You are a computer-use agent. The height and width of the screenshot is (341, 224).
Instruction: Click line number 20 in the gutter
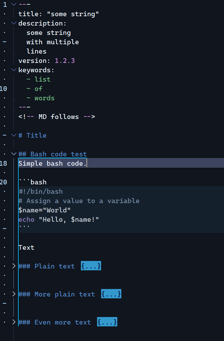[3, 182]
